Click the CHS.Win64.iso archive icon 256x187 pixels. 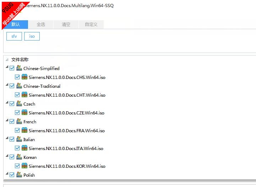[24, 77]
